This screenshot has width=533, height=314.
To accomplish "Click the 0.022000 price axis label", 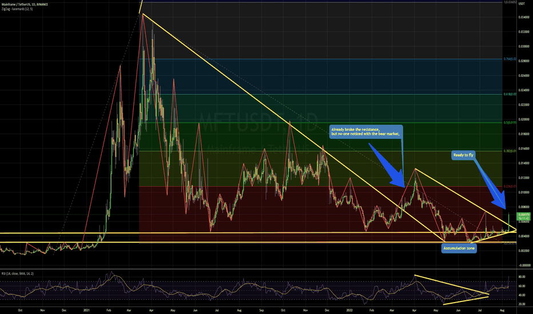I will tap(524, 105).
